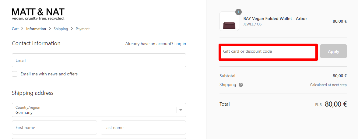Viewport: 358px width, 139px height.
Task: Expand the Country/region dropdown
Action: 181,110
